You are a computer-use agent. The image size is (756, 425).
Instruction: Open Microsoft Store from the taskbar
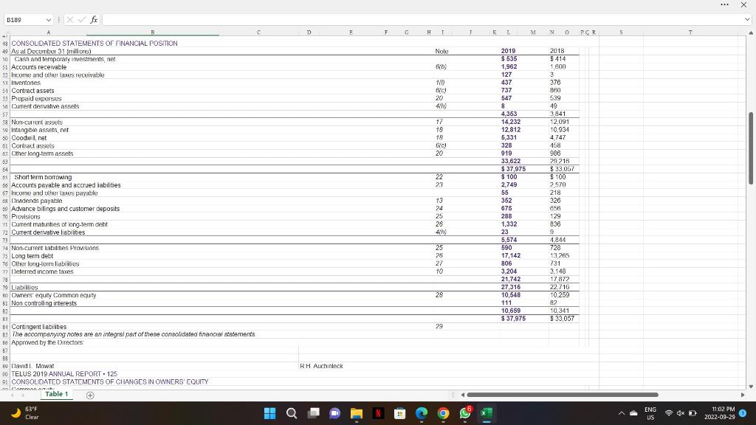(x=399, y=413)
